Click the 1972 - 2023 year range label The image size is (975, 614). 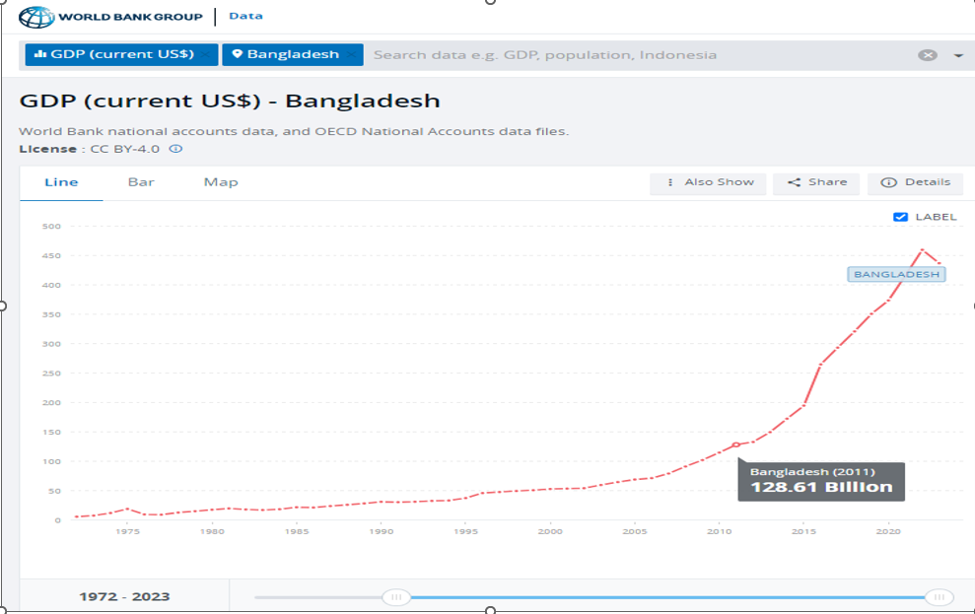(x=124, y=596)
